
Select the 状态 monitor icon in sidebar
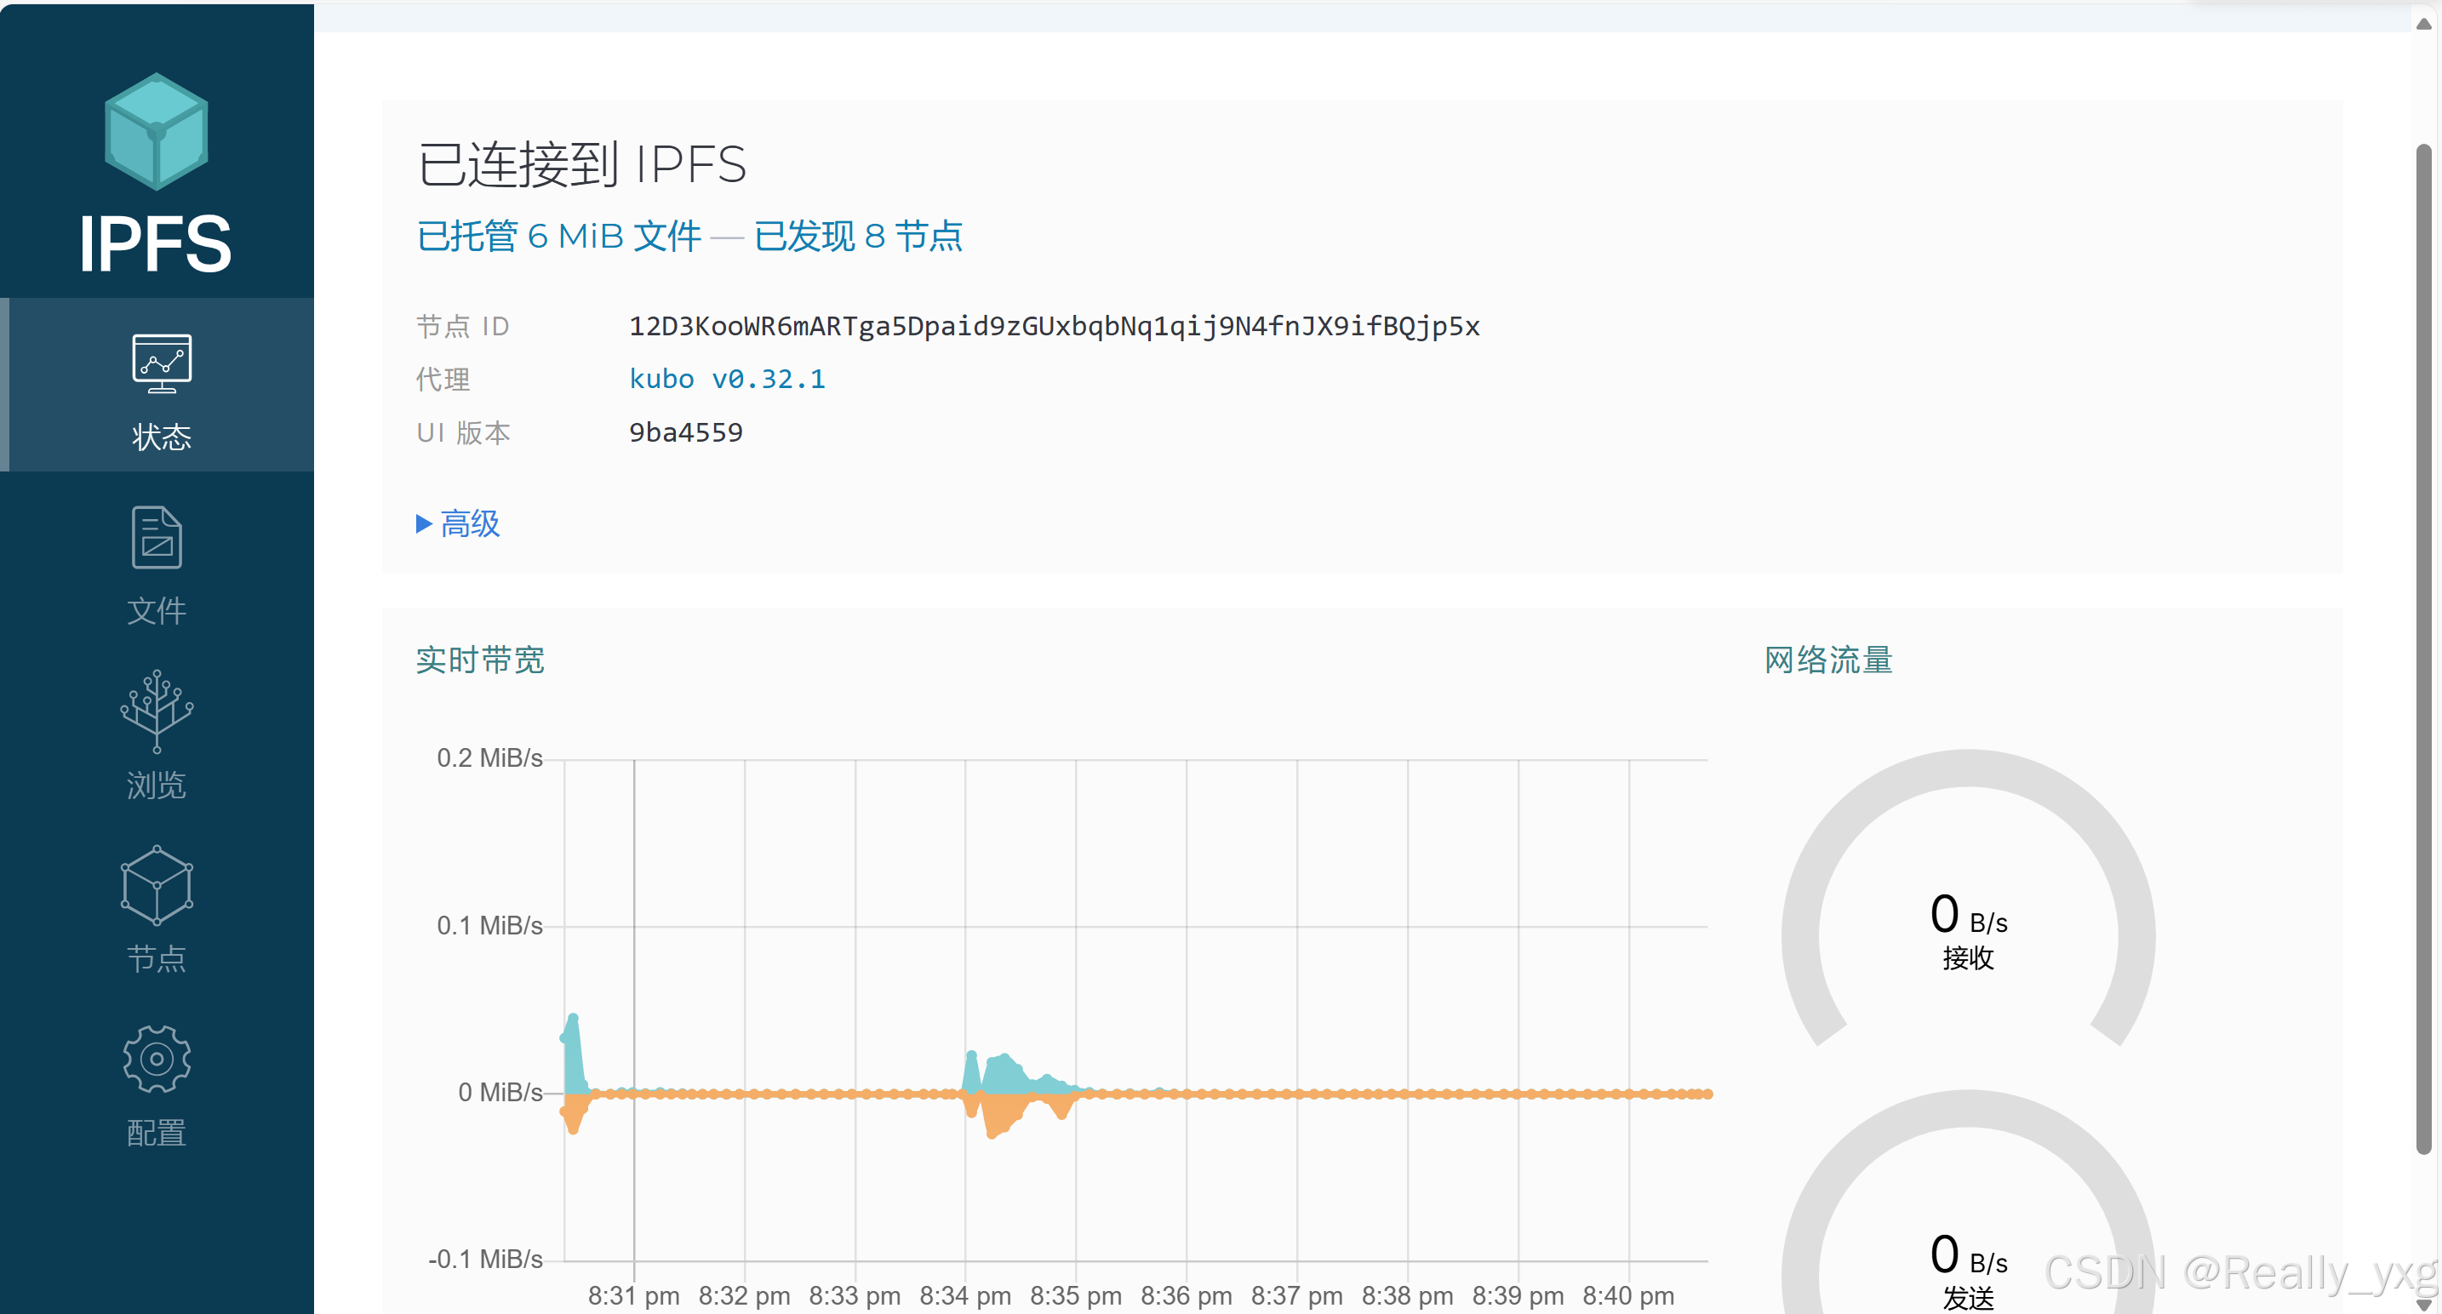(159, 365)
